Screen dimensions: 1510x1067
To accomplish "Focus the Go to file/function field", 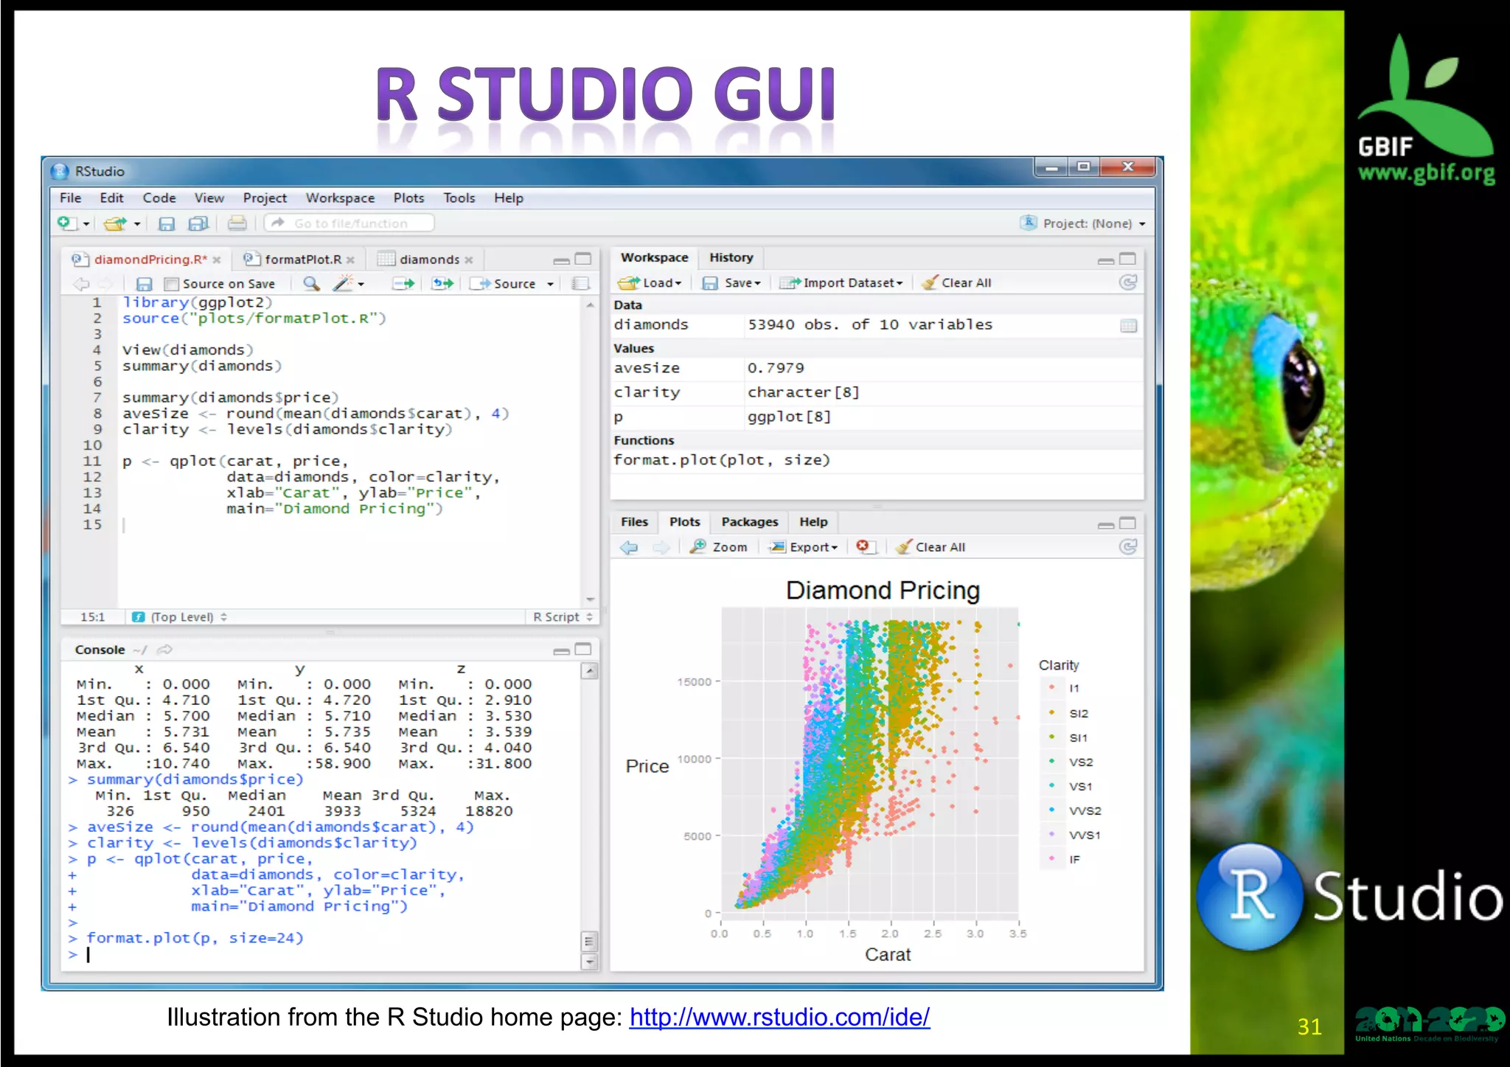I will [349, 223].
